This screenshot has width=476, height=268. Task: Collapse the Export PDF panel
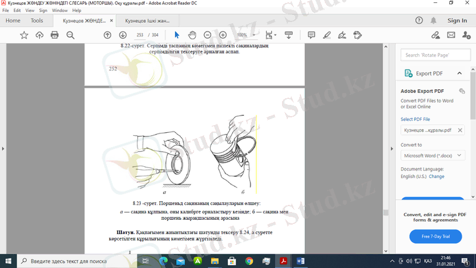(459, 73)
